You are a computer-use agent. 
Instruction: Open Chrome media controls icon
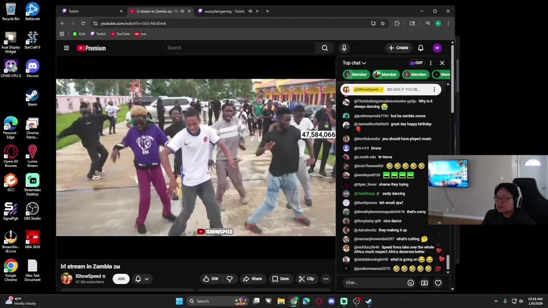tap(427, 24)
